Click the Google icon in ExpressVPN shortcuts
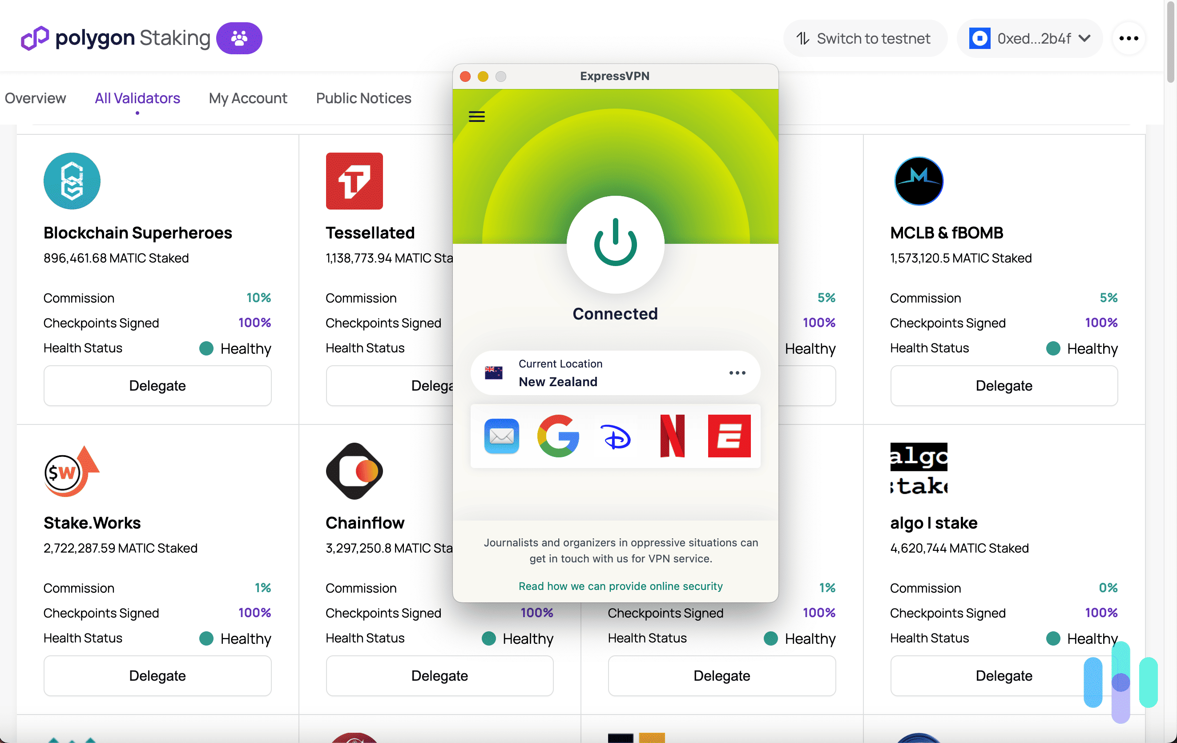Screen dimensions: 1177x743 pos(558,436)
